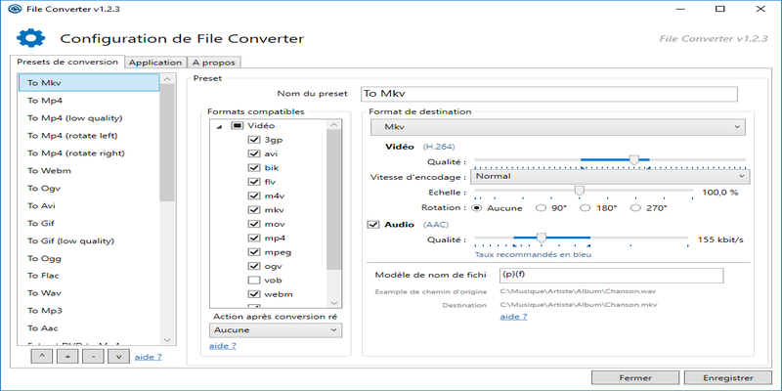Click preset list scroll down arrow

[x=167, y=339]
